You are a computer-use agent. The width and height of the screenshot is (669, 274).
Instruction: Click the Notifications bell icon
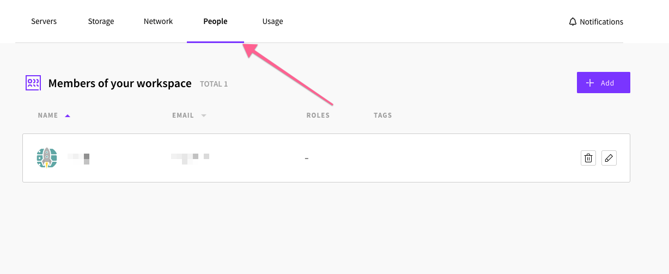click(x=573, y=22)
